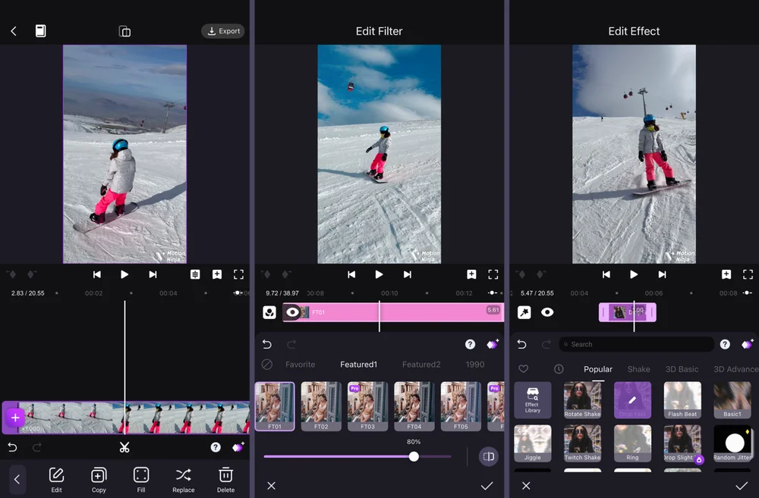The height and width of the screenshot is (498, 759).
Task: Toggle effect visibility eye in Edit Effect
Action: [x=547, y=312]
